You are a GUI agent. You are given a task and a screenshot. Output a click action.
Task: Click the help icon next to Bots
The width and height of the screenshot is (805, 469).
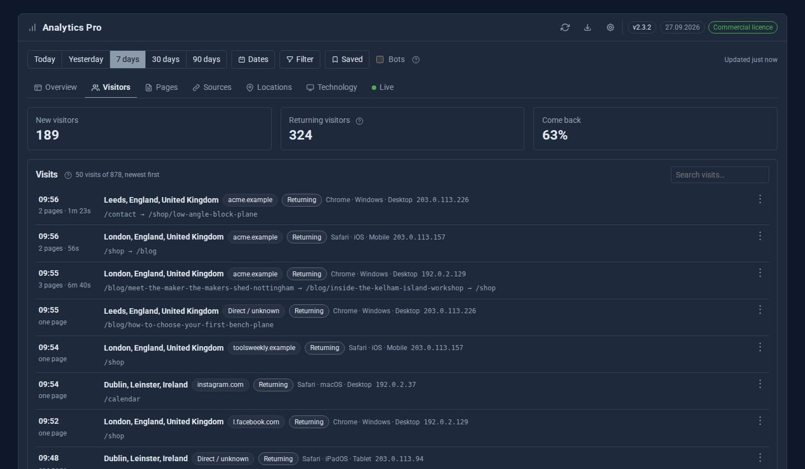pos(416,60)
